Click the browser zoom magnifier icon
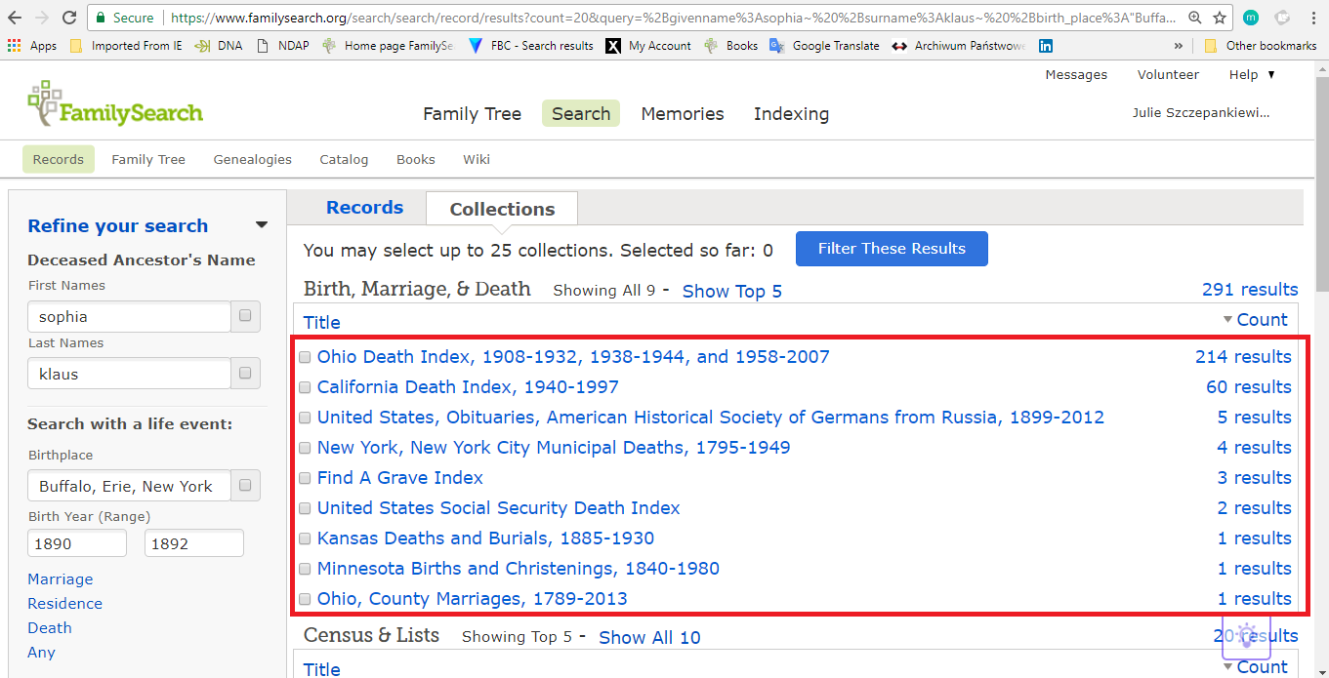 [1195, 18]
